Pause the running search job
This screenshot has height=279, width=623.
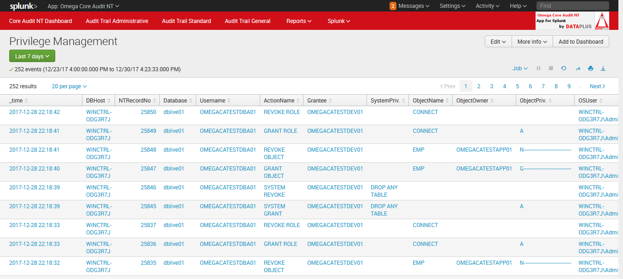coord(538,68)
